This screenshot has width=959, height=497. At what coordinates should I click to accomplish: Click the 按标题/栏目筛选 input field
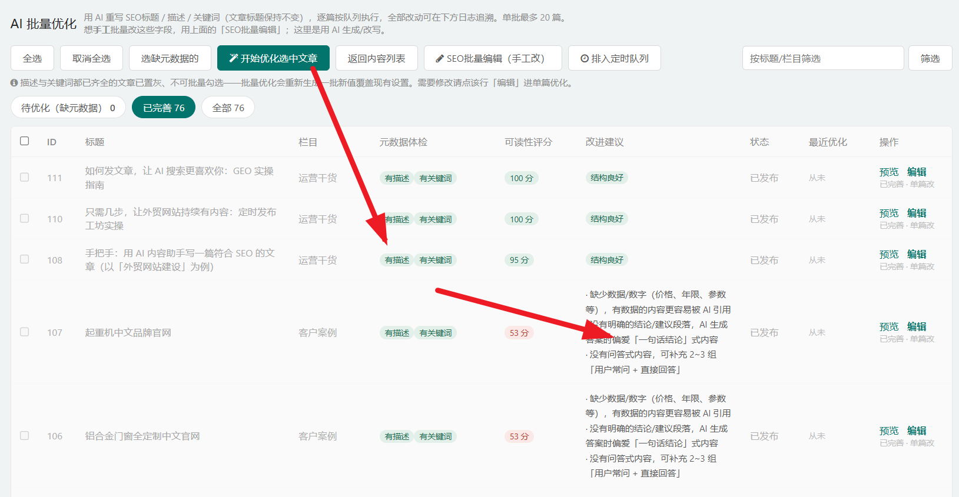click(x=823, y=58)
